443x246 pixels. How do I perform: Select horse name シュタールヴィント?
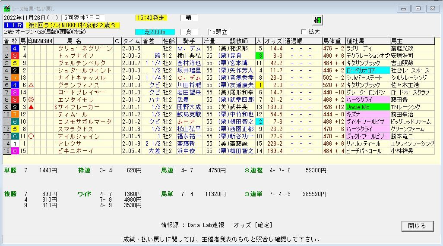click(x=85, y=71)
